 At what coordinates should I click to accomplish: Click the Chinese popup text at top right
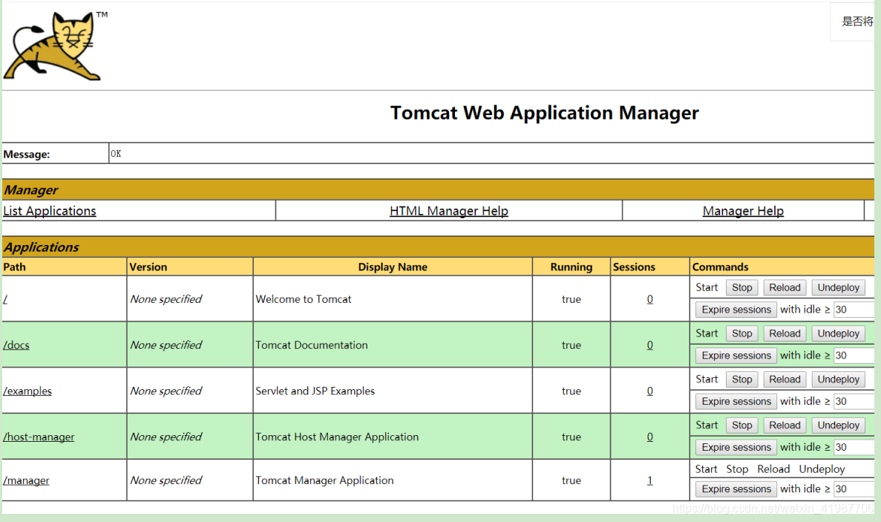857,22
